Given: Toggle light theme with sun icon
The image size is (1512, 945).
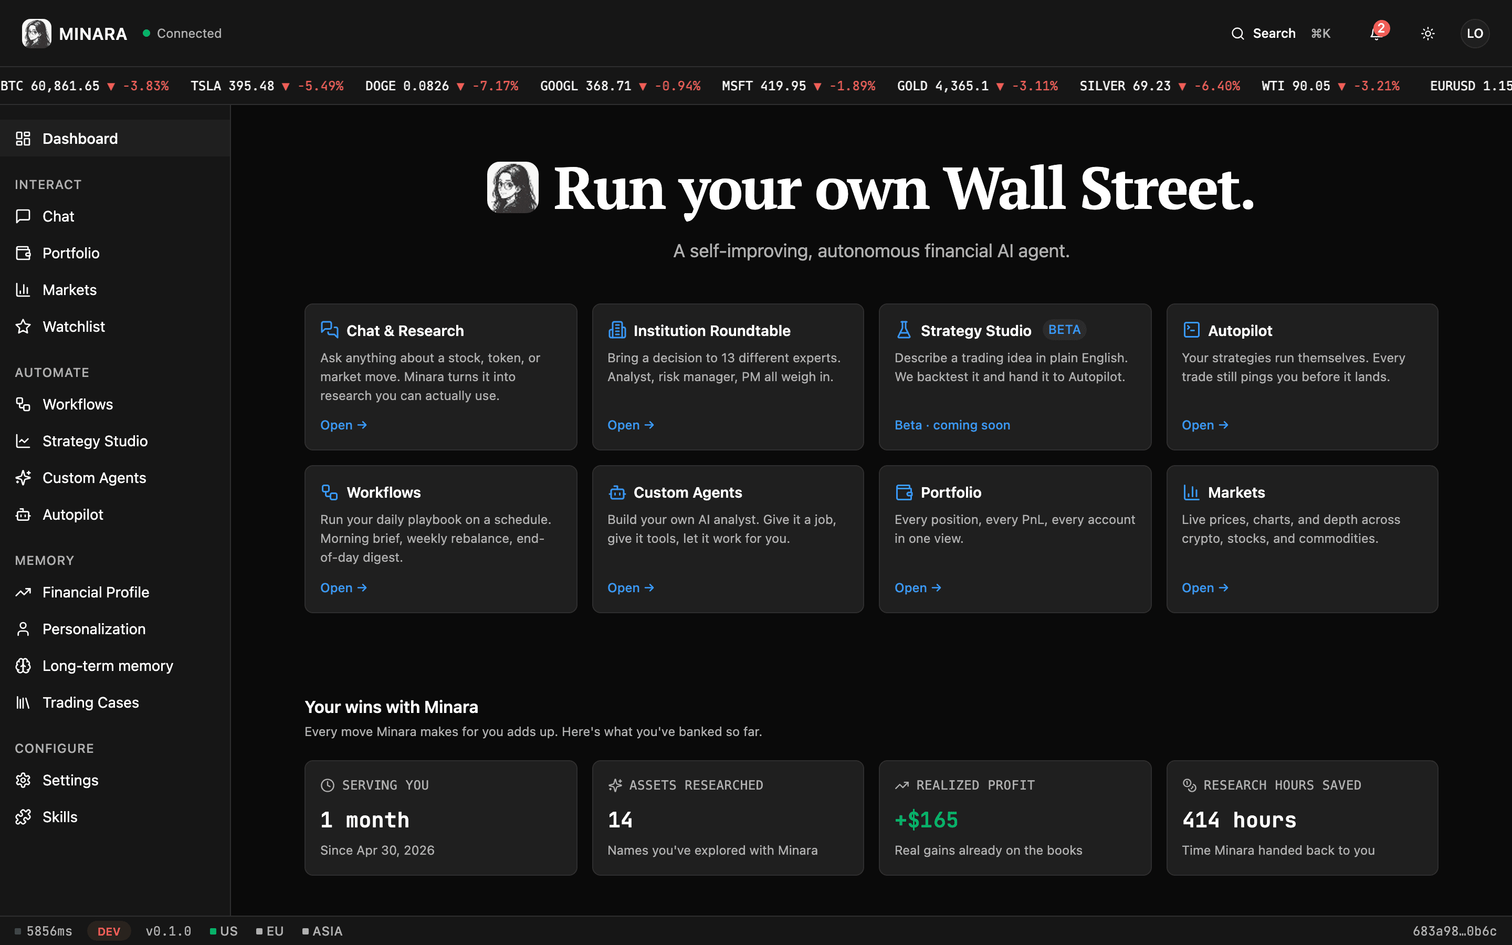Looking at the screenshot, I should (x=1427, y=34).
